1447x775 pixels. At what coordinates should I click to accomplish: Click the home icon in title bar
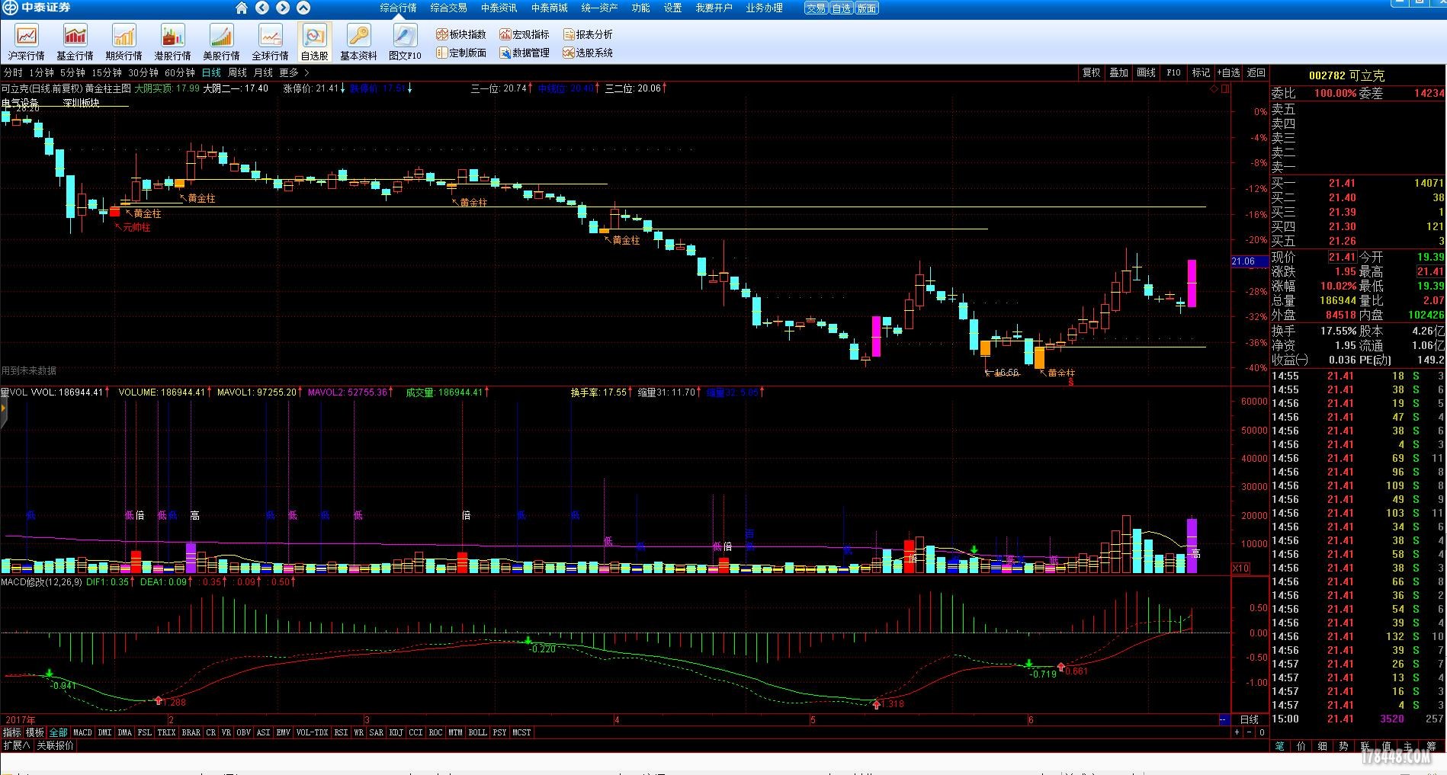coord(242,8)
